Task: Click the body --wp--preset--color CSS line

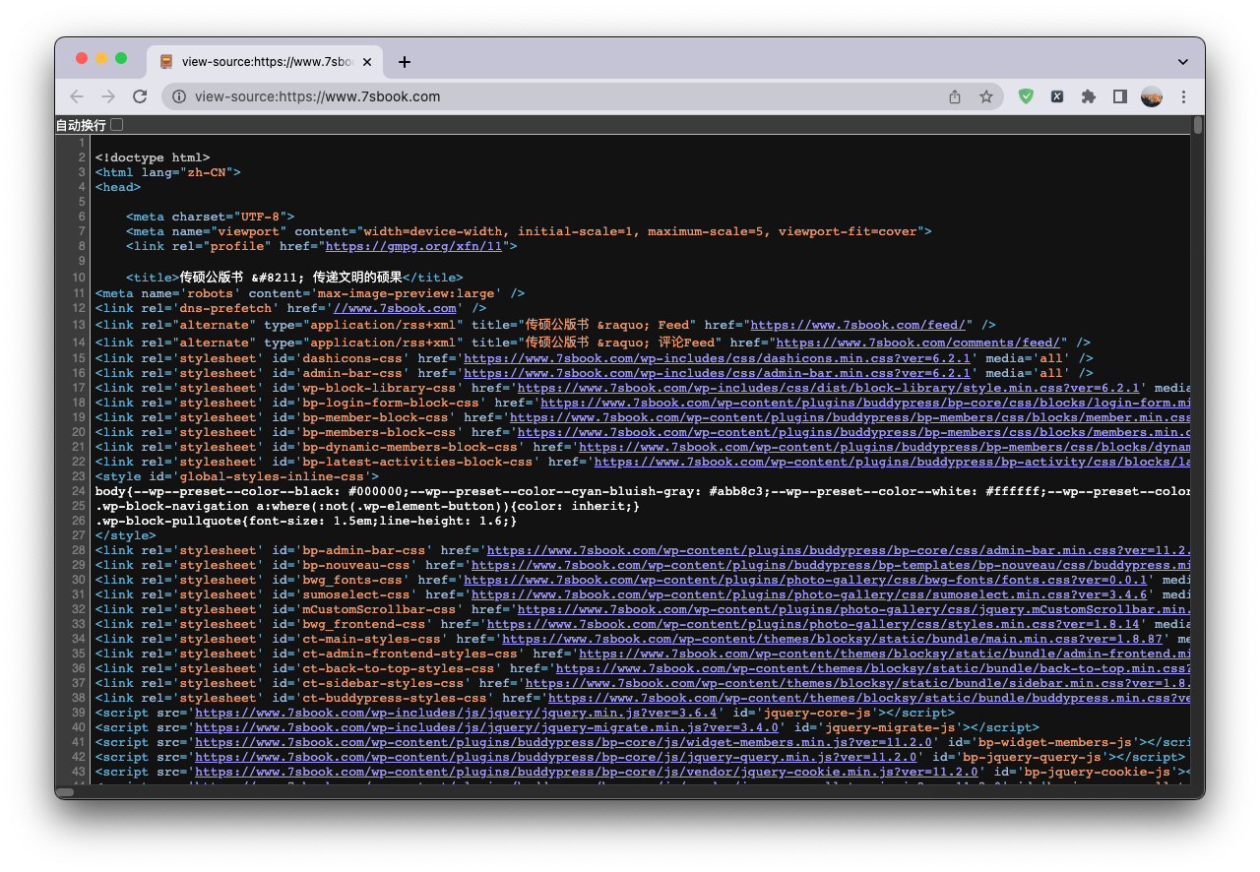Action: pos(643,491)
